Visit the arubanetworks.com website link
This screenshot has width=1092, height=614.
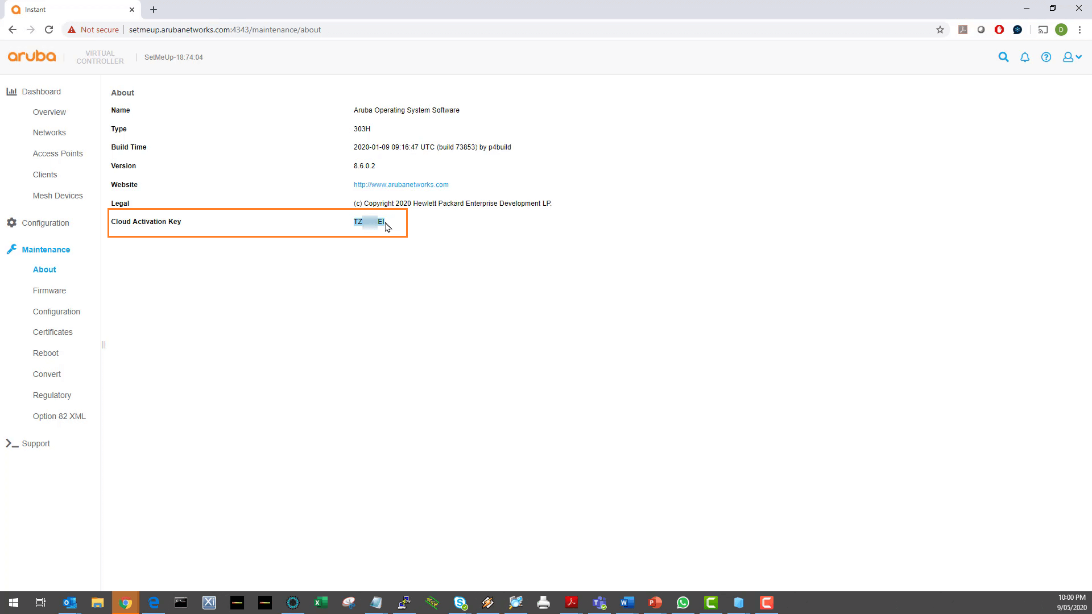click(401, 184)
